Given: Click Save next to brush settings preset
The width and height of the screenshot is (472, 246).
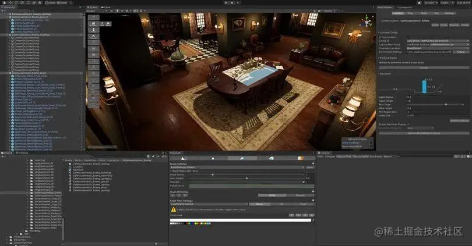Looking at the screenshot, I should tap(310, 167).
